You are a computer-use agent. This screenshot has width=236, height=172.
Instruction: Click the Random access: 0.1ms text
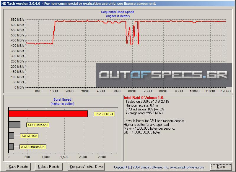click(x=142, y=105)
